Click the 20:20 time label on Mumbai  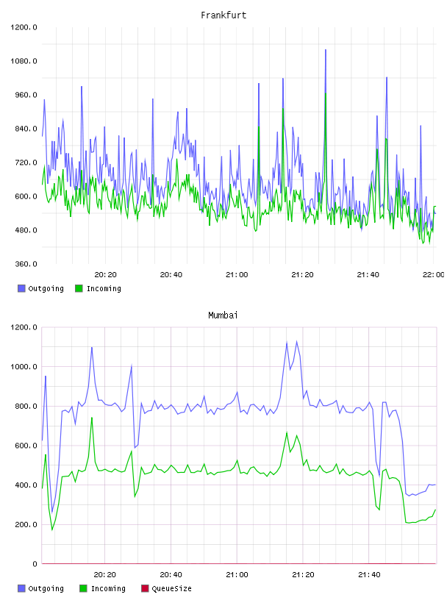(x=105, y=575)
